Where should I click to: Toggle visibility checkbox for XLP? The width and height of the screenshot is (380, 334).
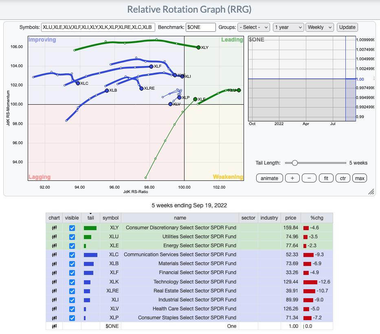(72, 318)
